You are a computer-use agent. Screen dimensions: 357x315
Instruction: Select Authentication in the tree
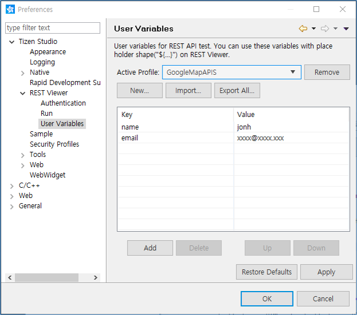point(63,103)
